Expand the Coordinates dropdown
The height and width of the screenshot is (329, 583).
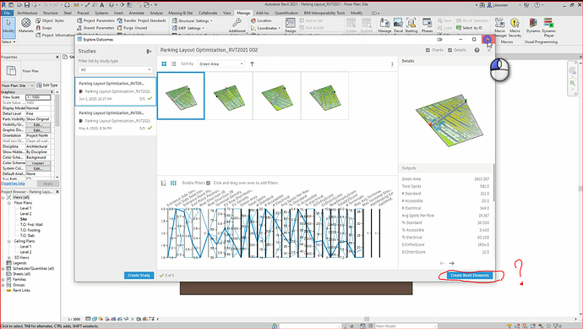point(266,28)
